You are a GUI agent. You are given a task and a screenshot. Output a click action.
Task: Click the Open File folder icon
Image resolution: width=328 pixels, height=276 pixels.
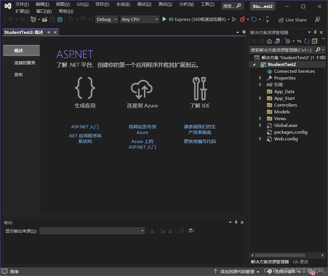[x=45, y=19]
